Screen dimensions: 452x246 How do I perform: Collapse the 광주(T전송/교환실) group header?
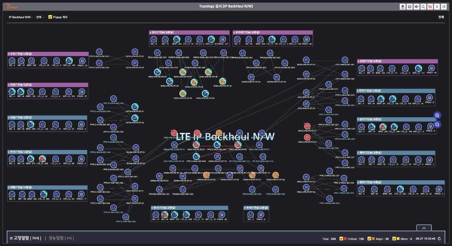coord(397,119)
